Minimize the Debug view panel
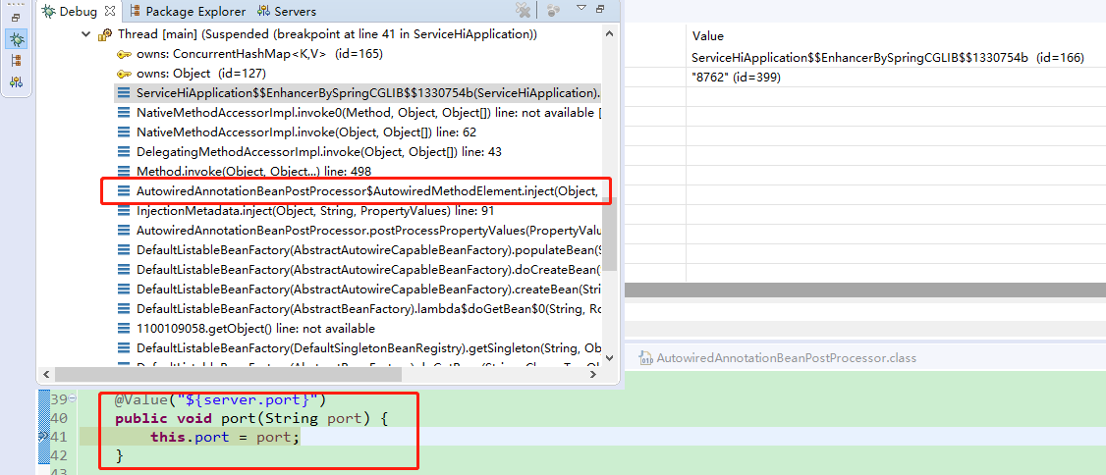 (x=600, y=9)
